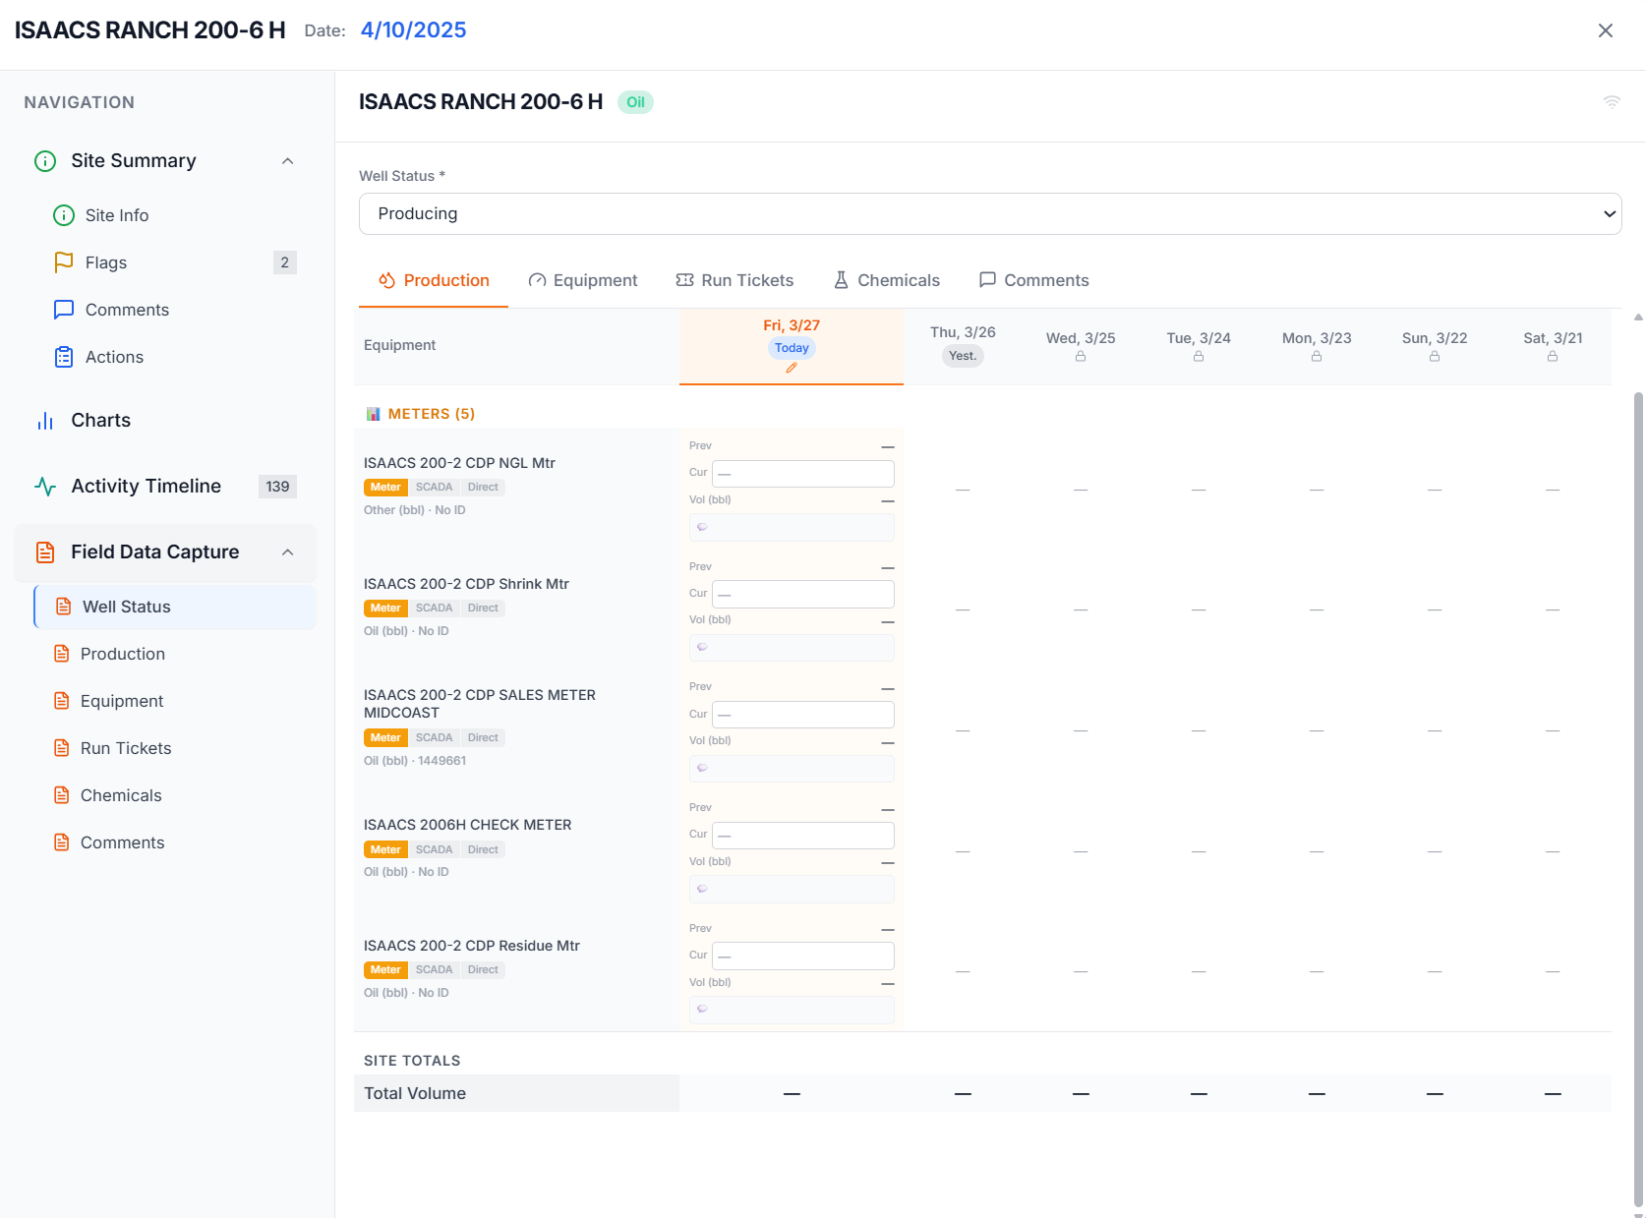Click the Charts bar-graph icon in navigation
Image resolution: width=1646 pixels, height=1218 pixels.
coord(45,420)
